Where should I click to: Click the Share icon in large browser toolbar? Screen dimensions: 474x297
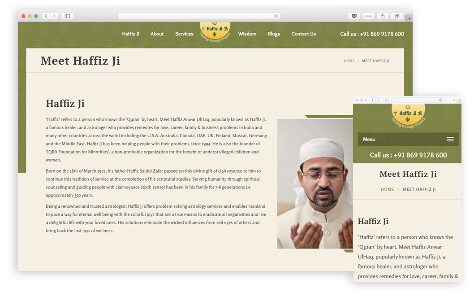pyautogui.click(x=383, y=16)
